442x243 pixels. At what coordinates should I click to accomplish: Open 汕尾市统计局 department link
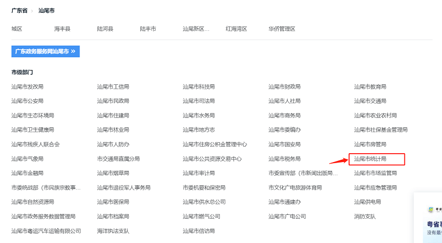point(370,159)
